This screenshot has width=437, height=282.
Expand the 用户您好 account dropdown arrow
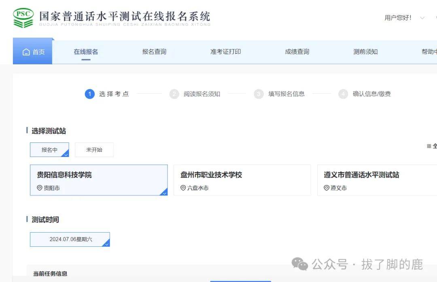click(422, 18)
